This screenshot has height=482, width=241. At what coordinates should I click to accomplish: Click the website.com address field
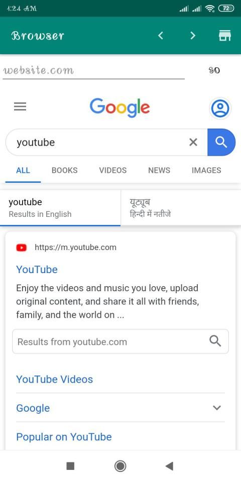[94, 71]
